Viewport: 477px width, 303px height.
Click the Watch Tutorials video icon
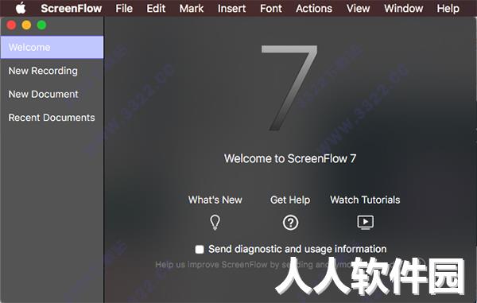point(366,223)
